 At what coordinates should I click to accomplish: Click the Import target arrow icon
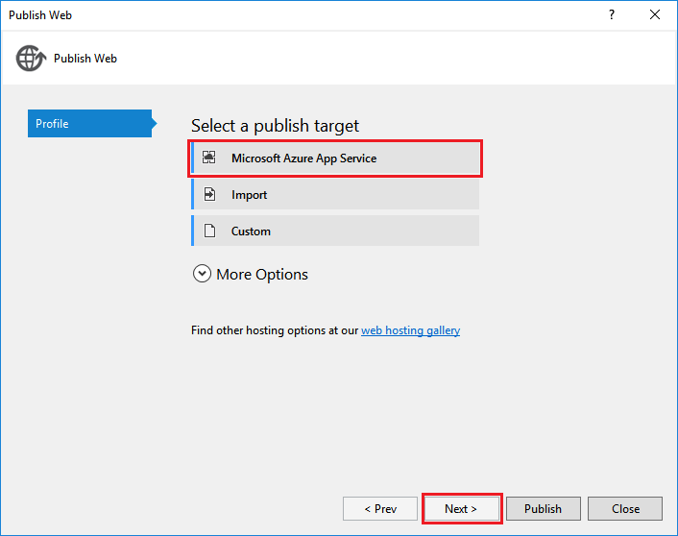[x=209, y=195]
